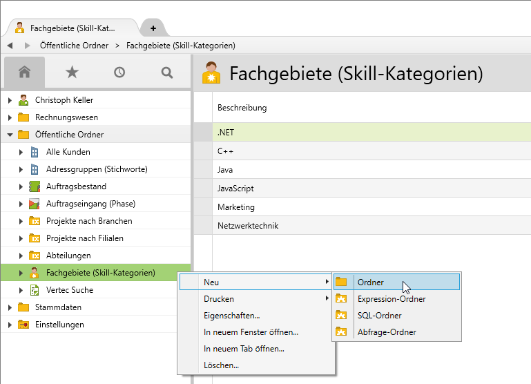Choose SQL-Ordner from the submenu

click(379, 316)
